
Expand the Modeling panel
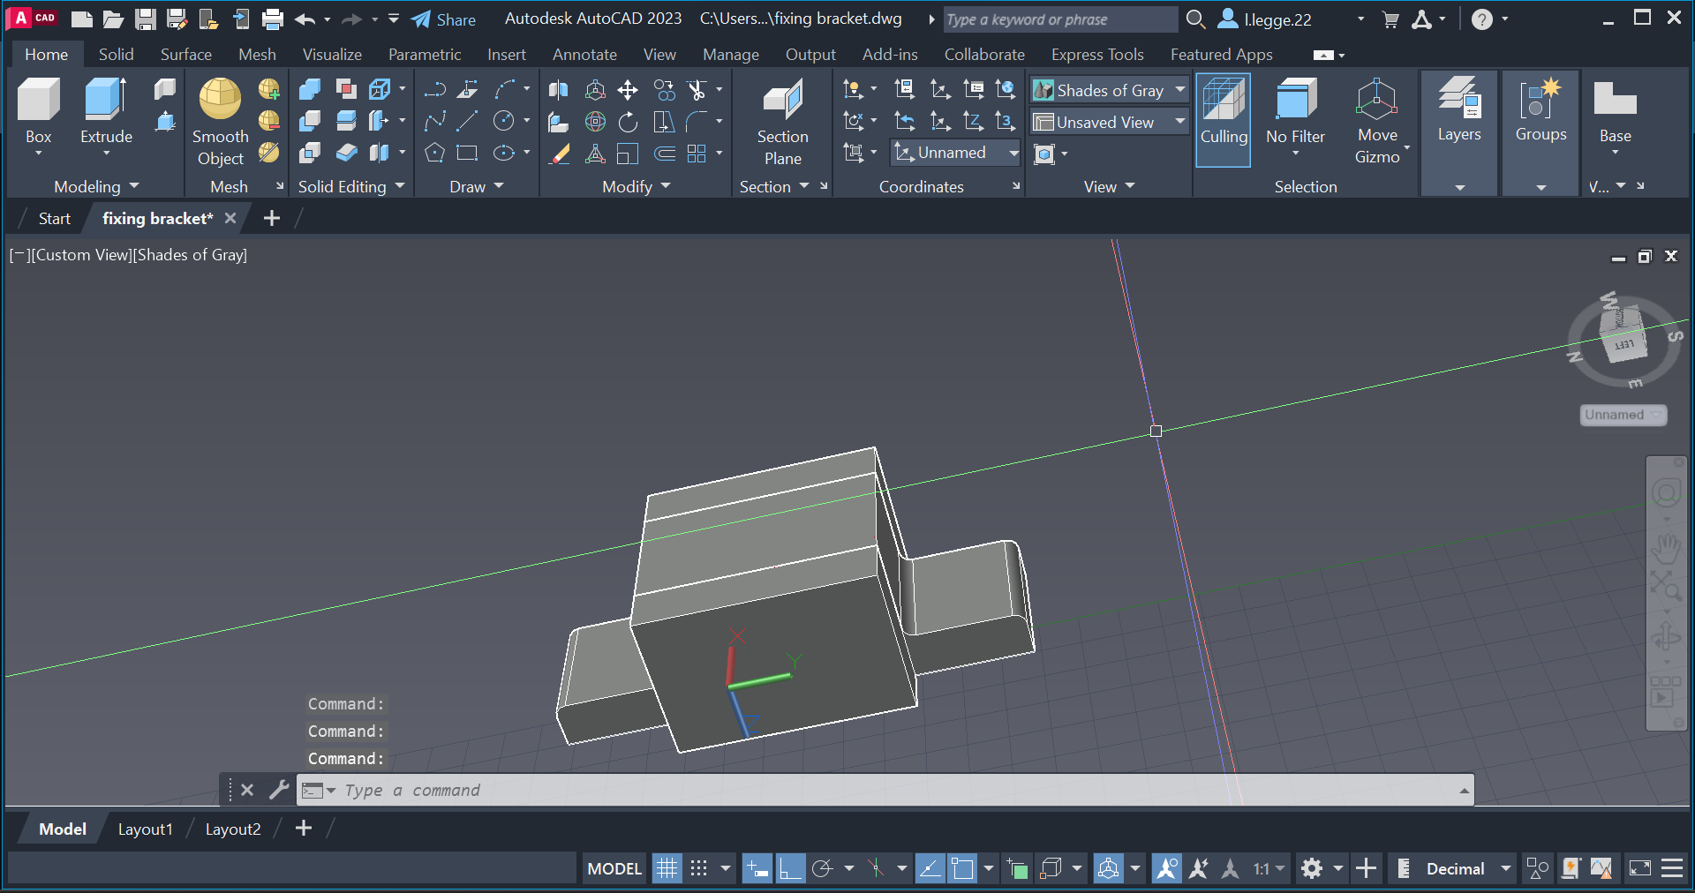(x=97, y=186)
